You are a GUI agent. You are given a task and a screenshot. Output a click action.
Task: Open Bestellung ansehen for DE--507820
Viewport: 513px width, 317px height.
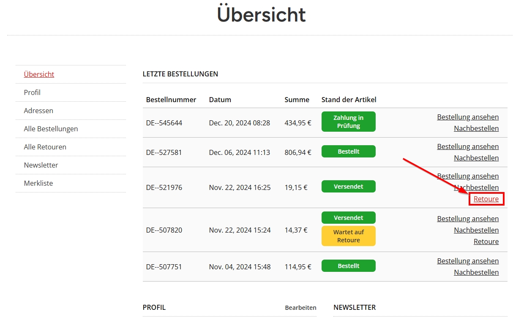click(468, 219)
